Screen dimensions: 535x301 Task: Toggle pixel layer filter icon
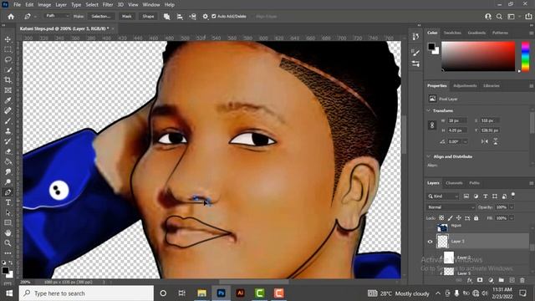(x=466, y=196)
